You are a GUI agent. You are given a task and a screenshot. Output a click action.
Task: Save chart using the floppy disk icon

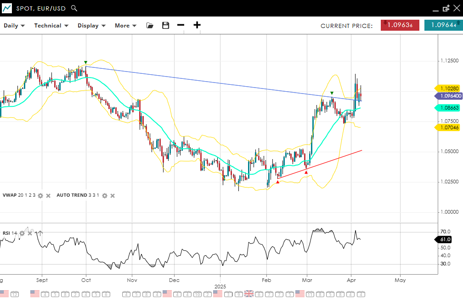tap(166, 26)
